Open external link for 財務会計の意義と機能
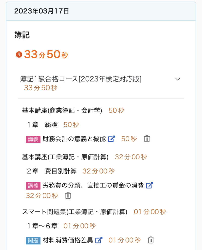202x250 pixels. tap(111, 139)
